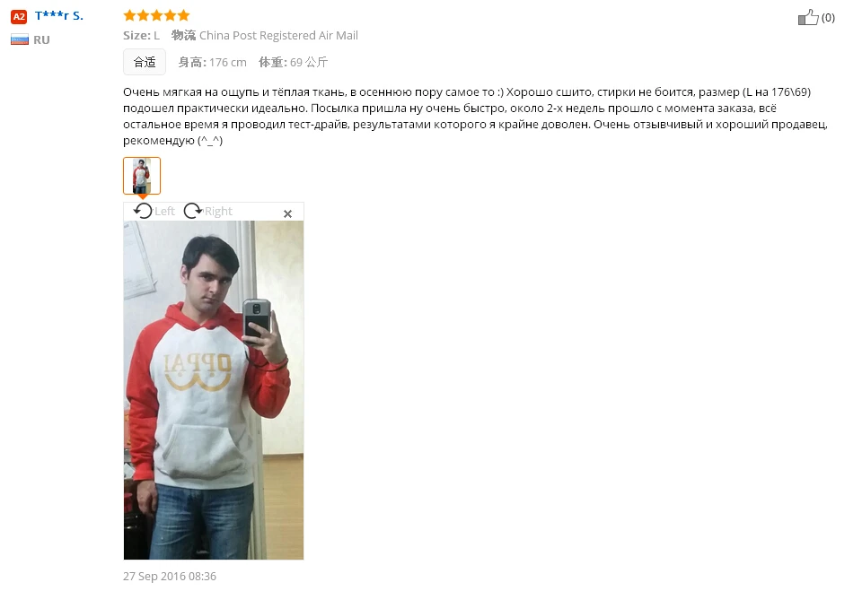
Task: Close the enlarged photo viewer
Action: [287, 213]
